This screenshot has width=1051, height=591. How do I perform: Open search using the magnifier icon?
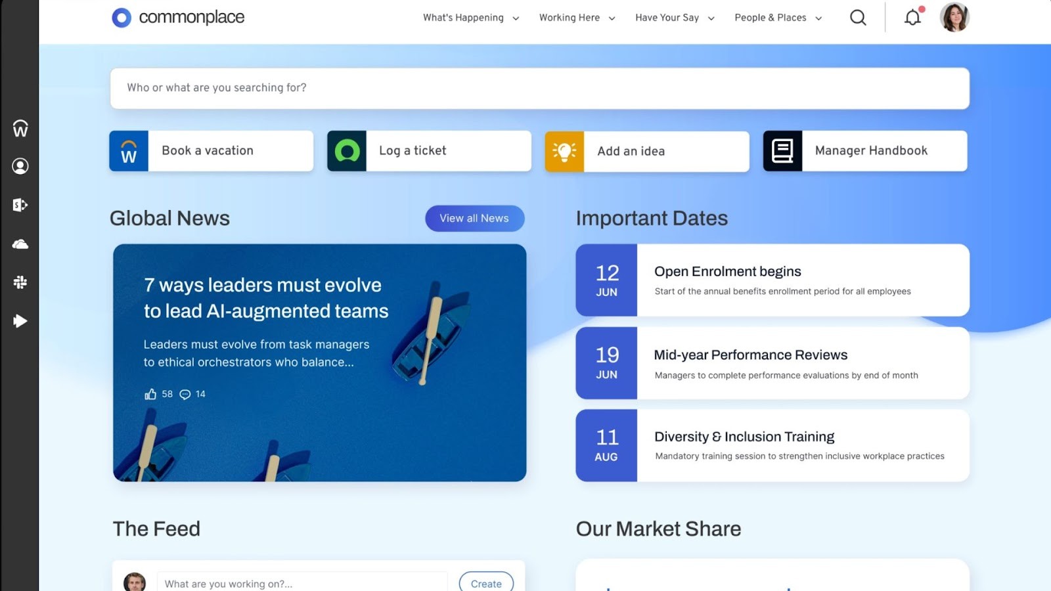858,18
